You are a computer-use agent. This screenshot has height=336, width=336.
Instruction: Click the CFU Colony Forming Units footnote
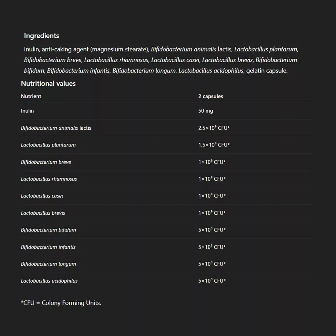61,303
